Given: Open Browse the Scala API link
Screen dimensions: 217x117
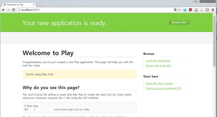Looking at the screenshot, I should click(158, 66).
